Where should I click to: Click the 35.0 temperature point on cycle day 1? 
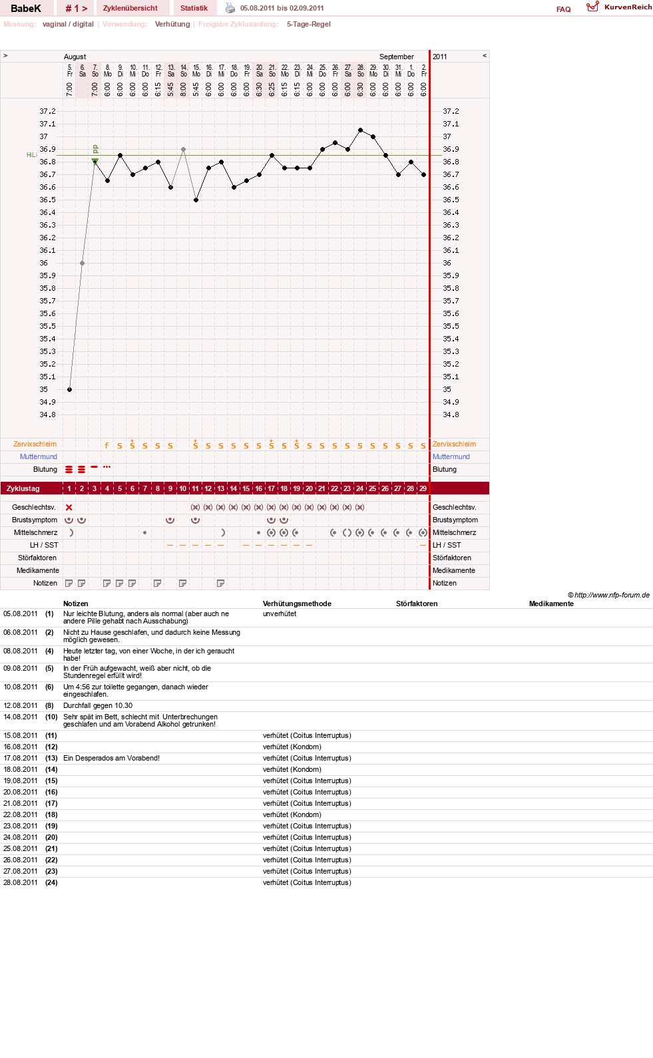(69, 390)
